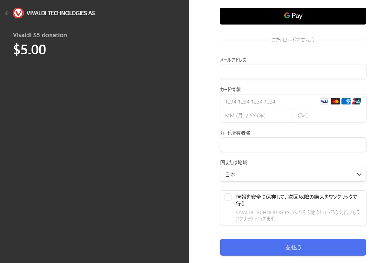The height and width of the screenshot is (263, 379).
Task: Check the 情報を安全に保存して save info checkbox
Action: (228, 197)
